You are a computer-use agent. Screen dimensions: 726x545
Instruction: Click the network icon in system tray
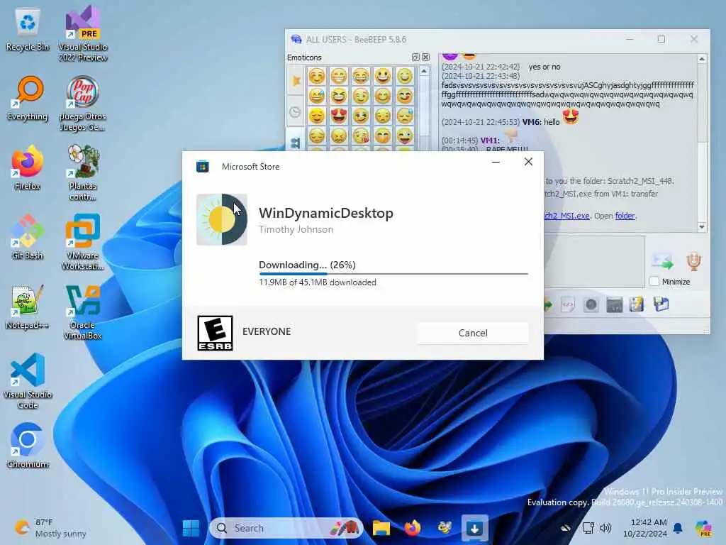(x=588, y=528)
